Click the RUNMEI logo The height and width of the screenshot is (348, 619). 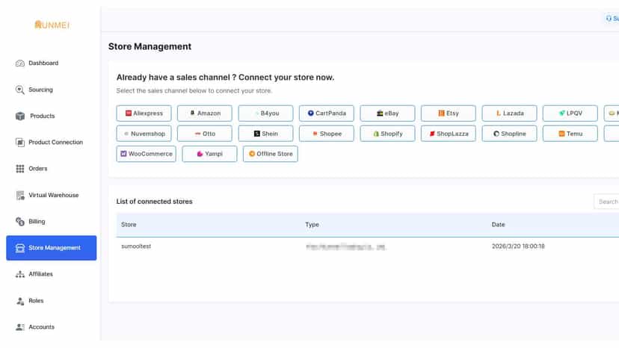pos(52,25)
